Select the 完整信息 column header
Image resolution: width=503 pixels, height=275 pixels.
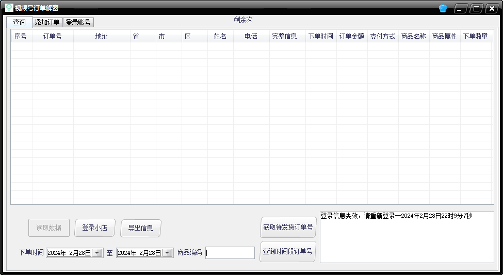[284, 36]
